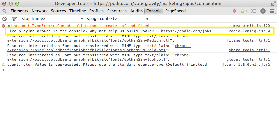Click the console input prompt
Image resolution: width=277 pixels, height=130 pixels.
coord(138,70)
